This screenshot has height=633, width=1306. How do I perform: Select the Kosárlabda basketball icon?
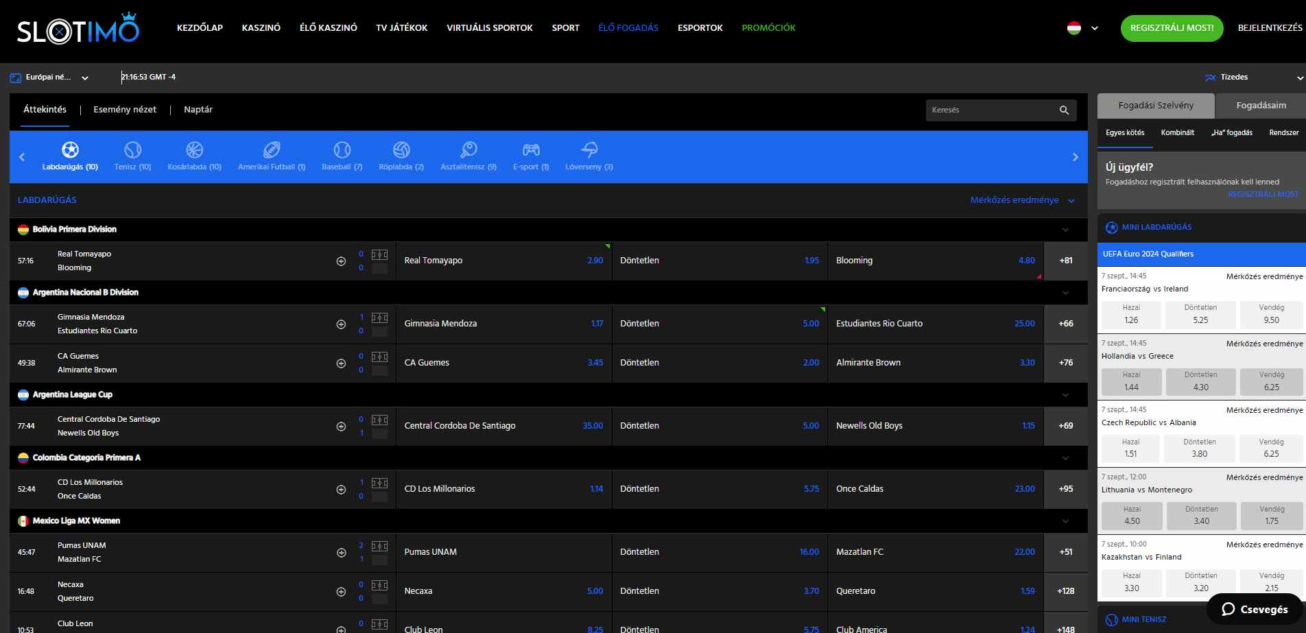(194, 150)
